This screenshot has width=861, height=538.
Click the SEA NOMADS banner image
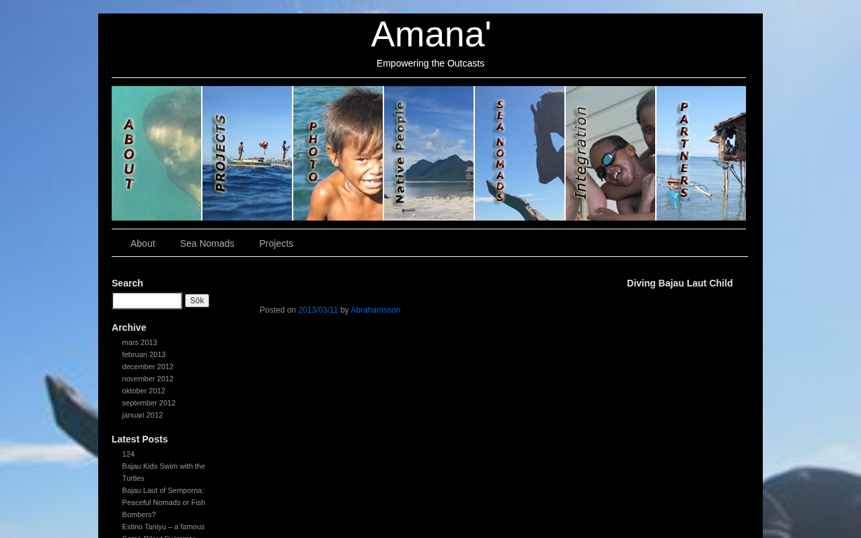coord(519,153)
